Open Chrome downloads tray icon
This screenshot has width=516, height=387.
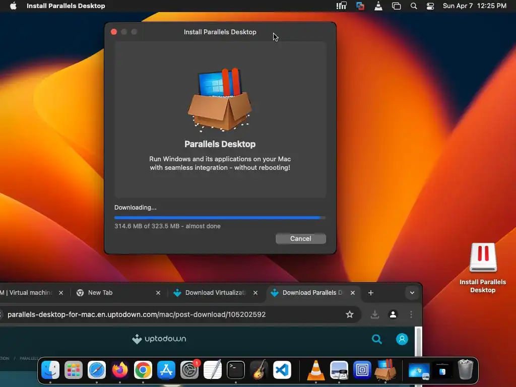point(374,314)
